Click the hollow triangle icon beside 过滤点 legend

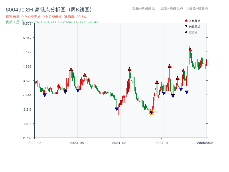pos(186,32)
